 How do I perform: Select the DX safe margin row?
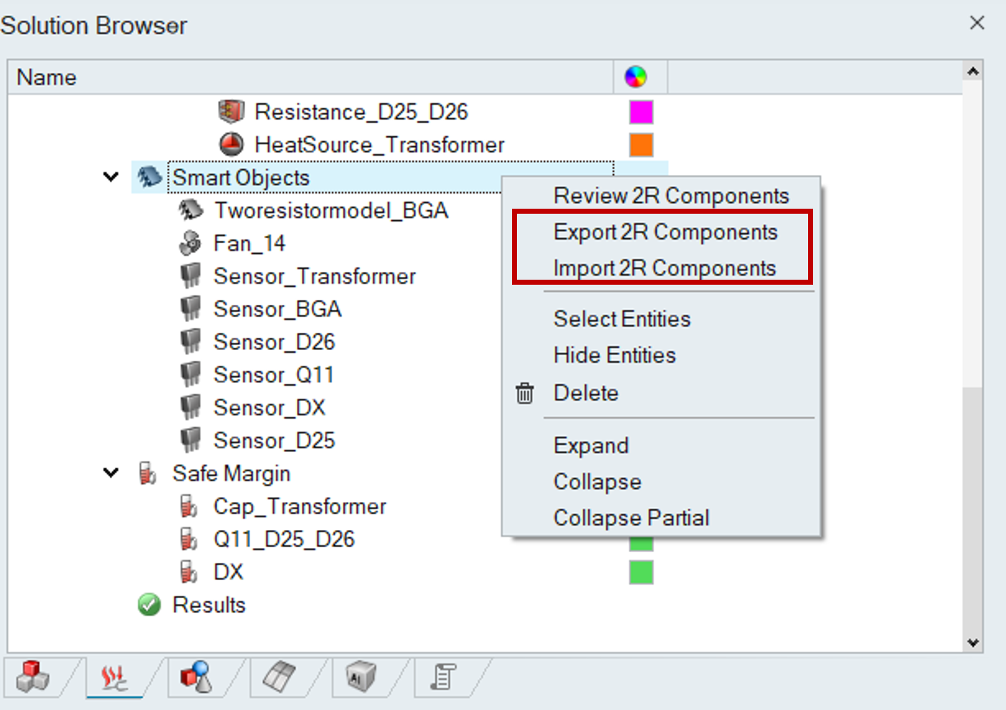[228, 572]
